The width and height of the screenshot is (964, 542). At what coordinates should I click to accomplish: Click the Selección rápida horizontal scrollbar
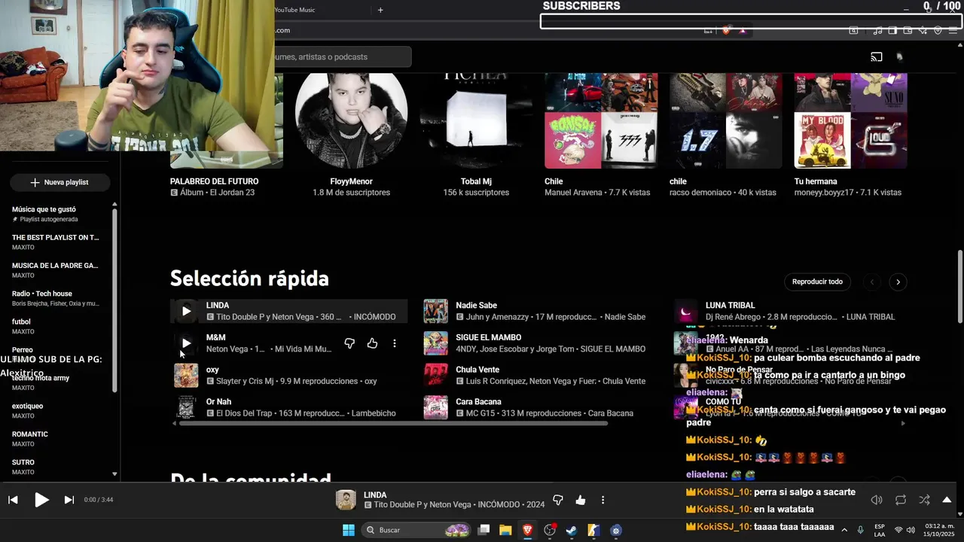point(392,423)
